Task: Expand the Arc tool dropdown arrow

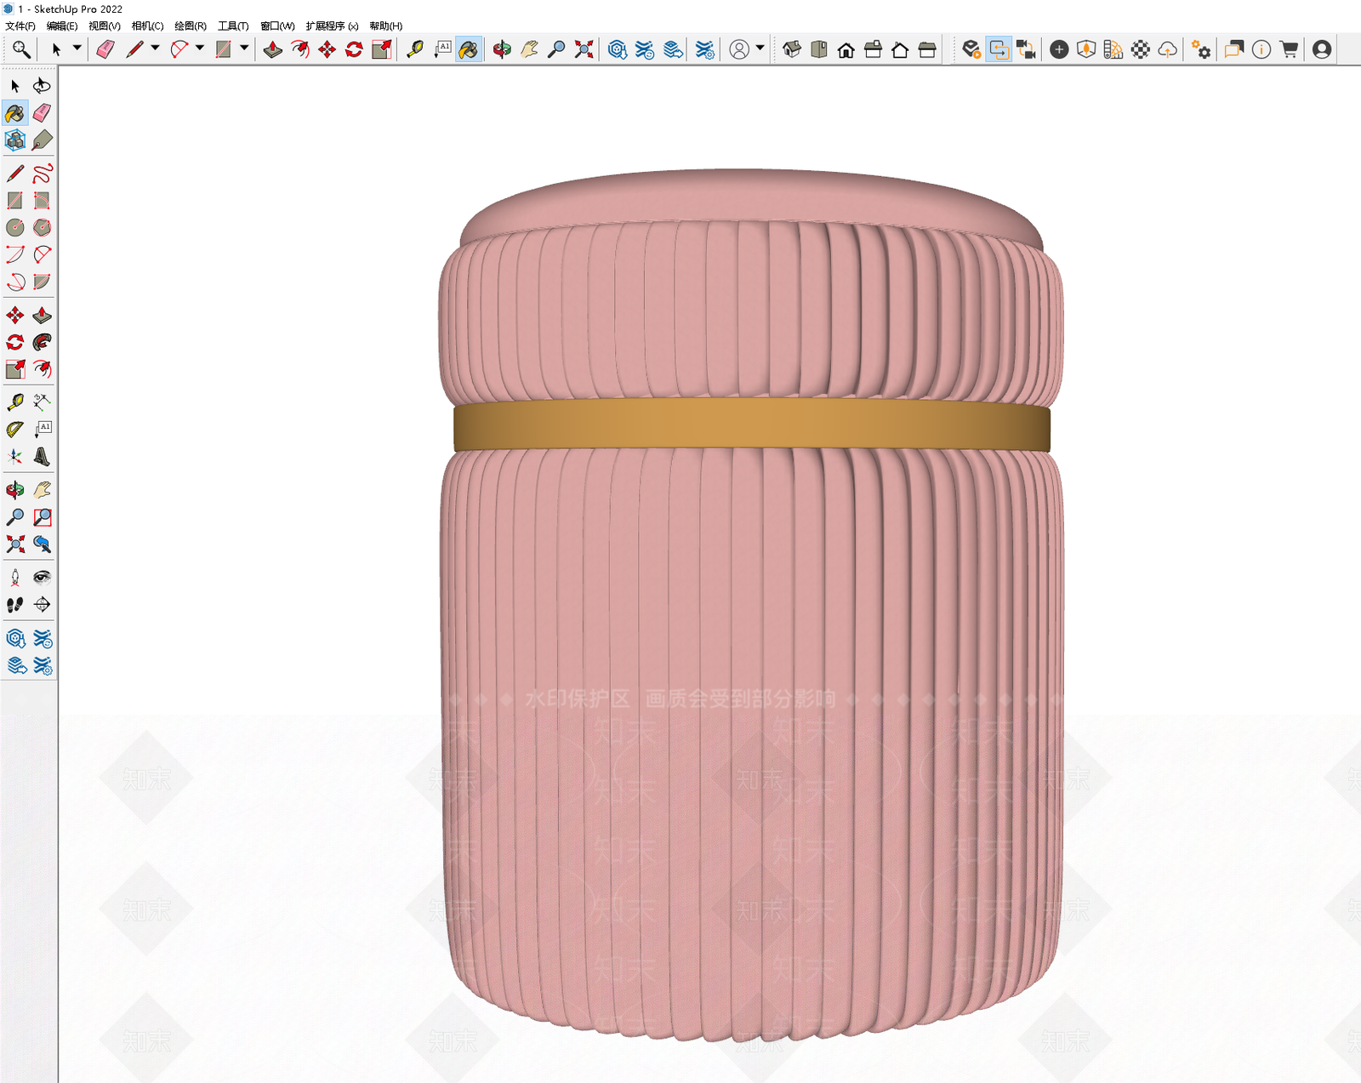Action: (x=200, y=48)
